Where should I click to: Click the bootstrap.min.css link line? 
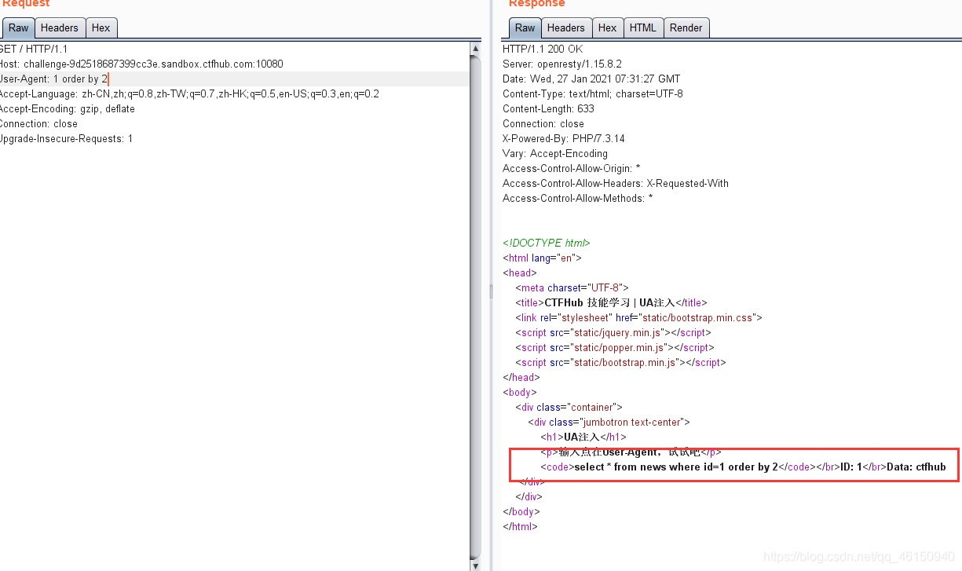(x=638, y=318)
